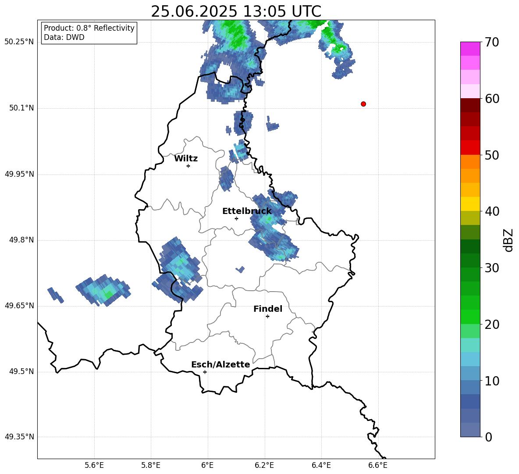Click the 5.8°E longitude label
This screenshot has width=519, height=474.
point(151,465)
